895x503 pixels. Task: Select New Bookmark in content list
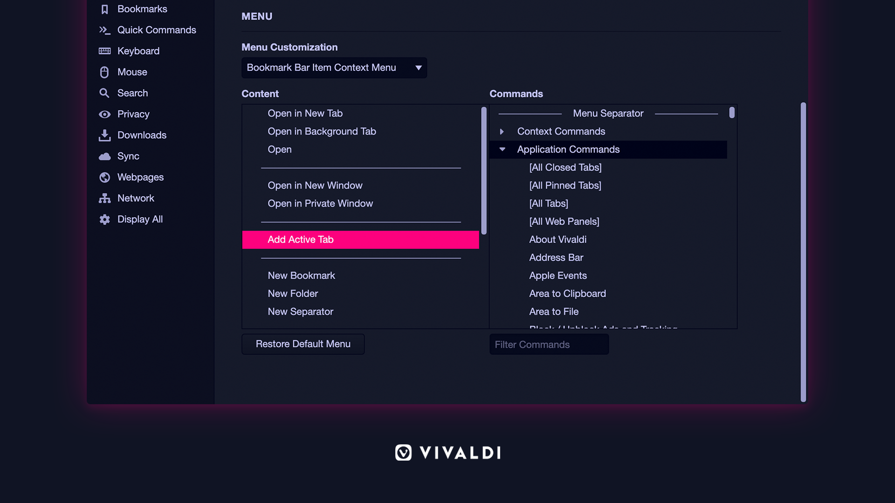point(302,275)
